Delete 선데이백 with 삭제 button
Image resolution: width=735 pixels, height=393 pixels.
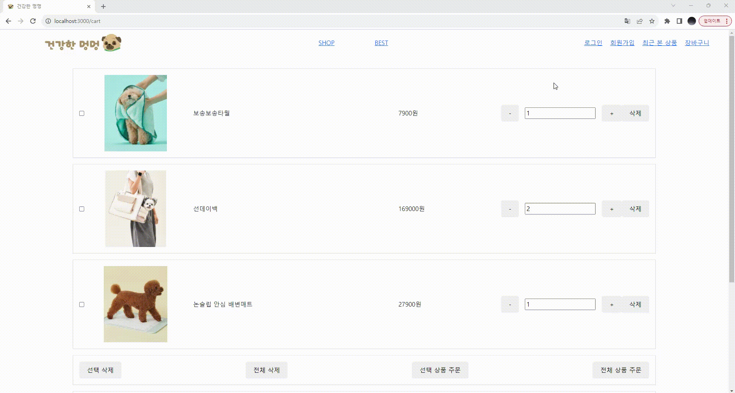(635, 209)
